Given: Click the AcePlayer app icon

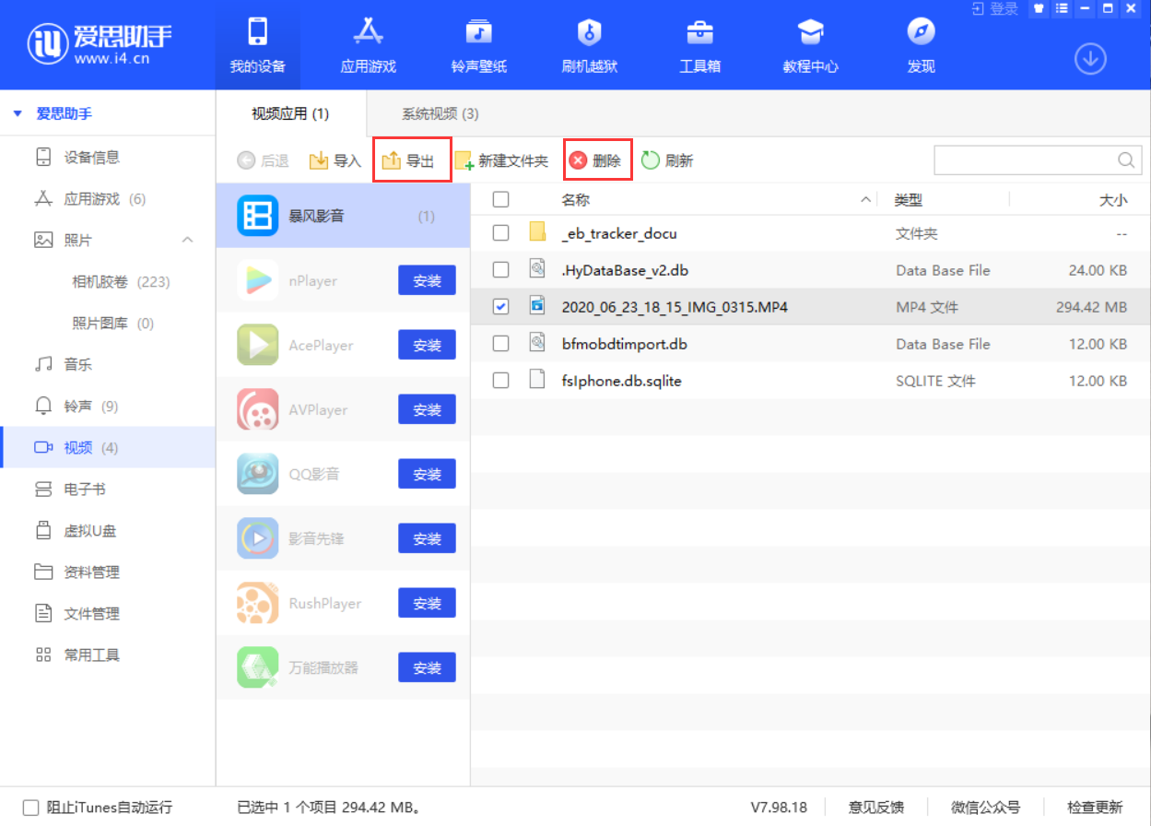Looking at the screenshot, I should [x=257, y=345].
